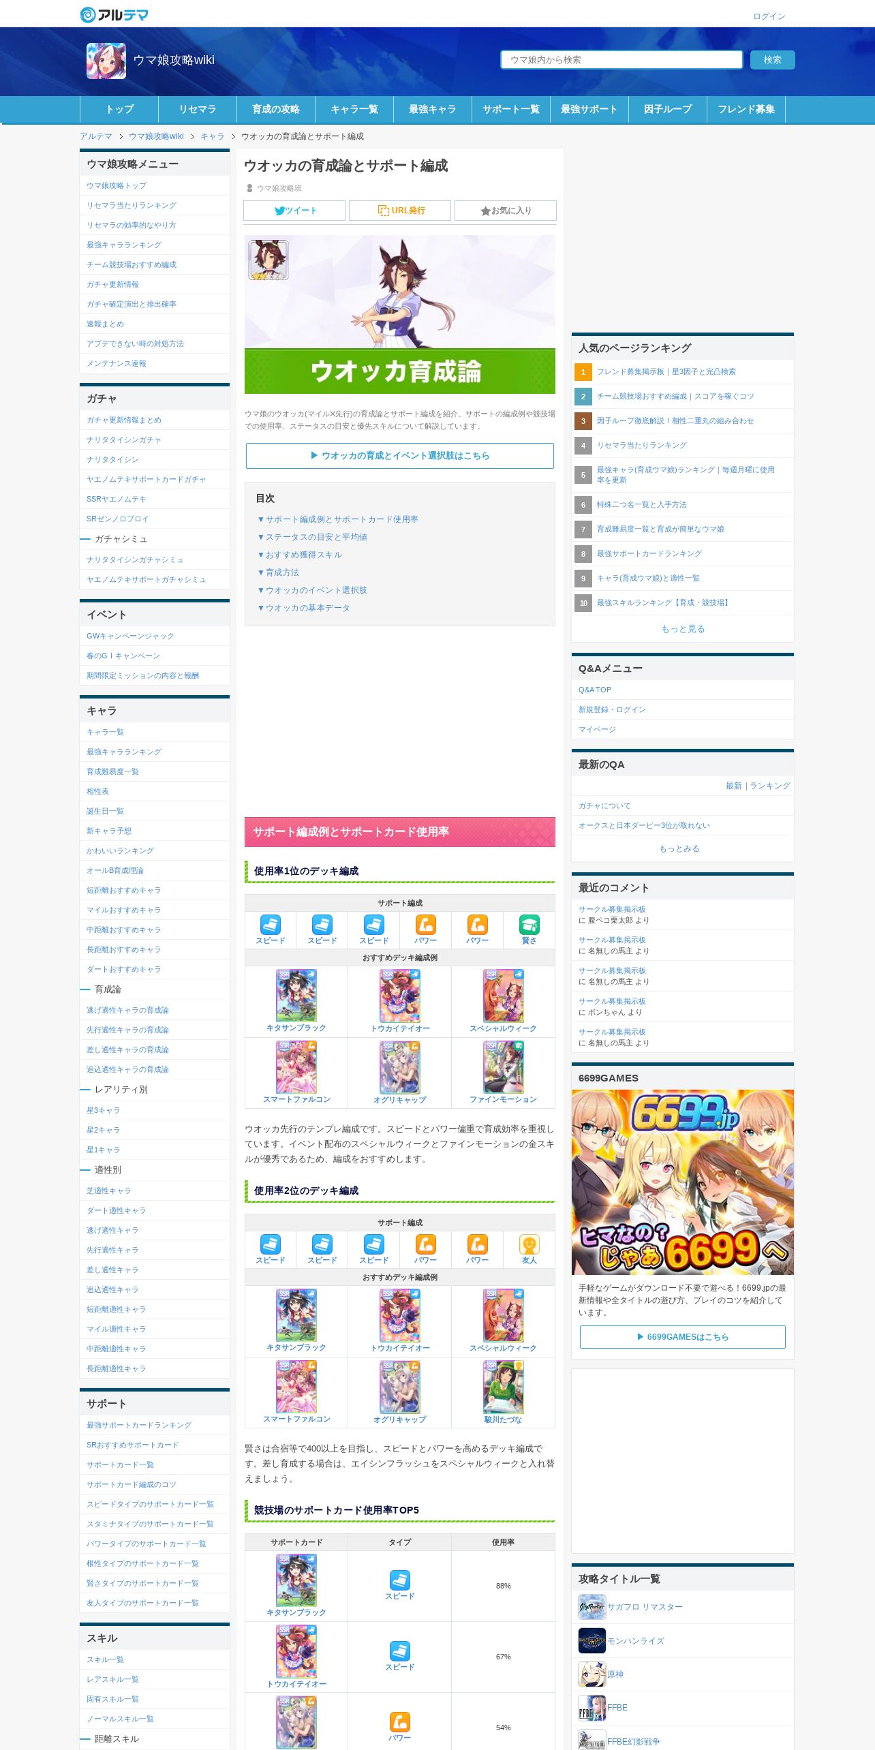
Task: Open the ウマ娘攻略wiki character icon
Action: (106, 61)
